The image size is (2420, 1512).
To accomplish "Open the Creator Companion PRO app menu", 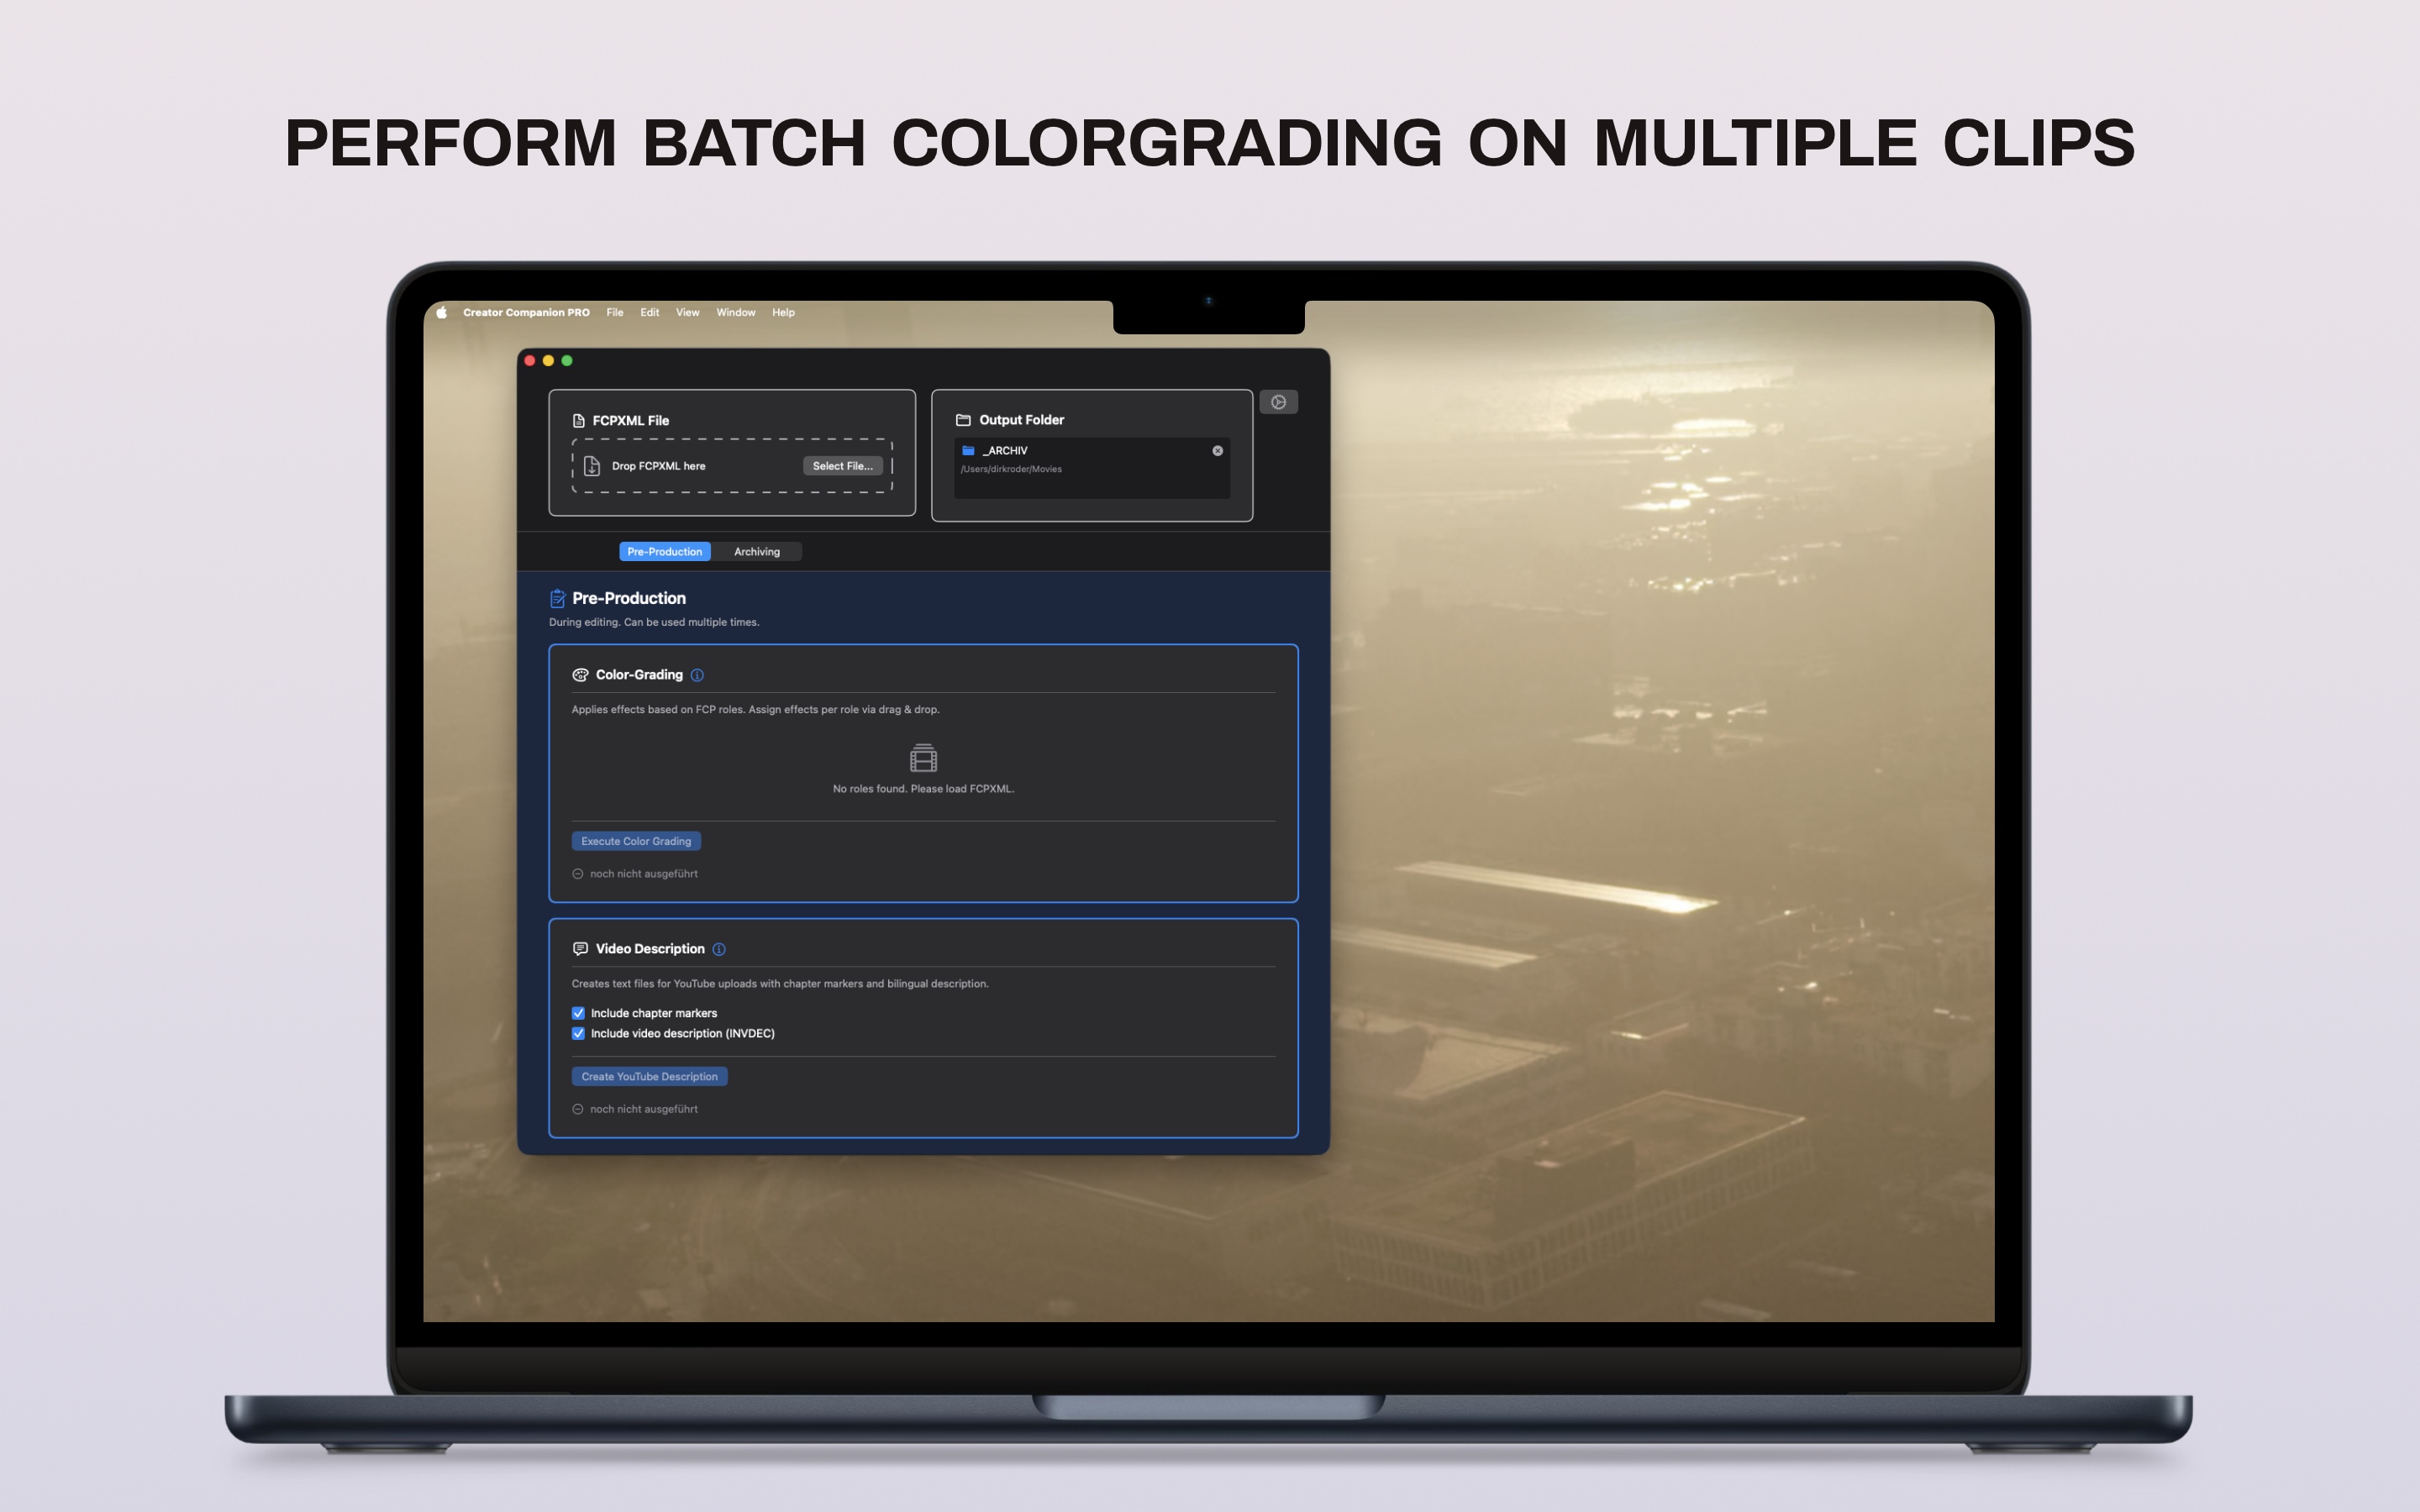I will tap(526, 312).
